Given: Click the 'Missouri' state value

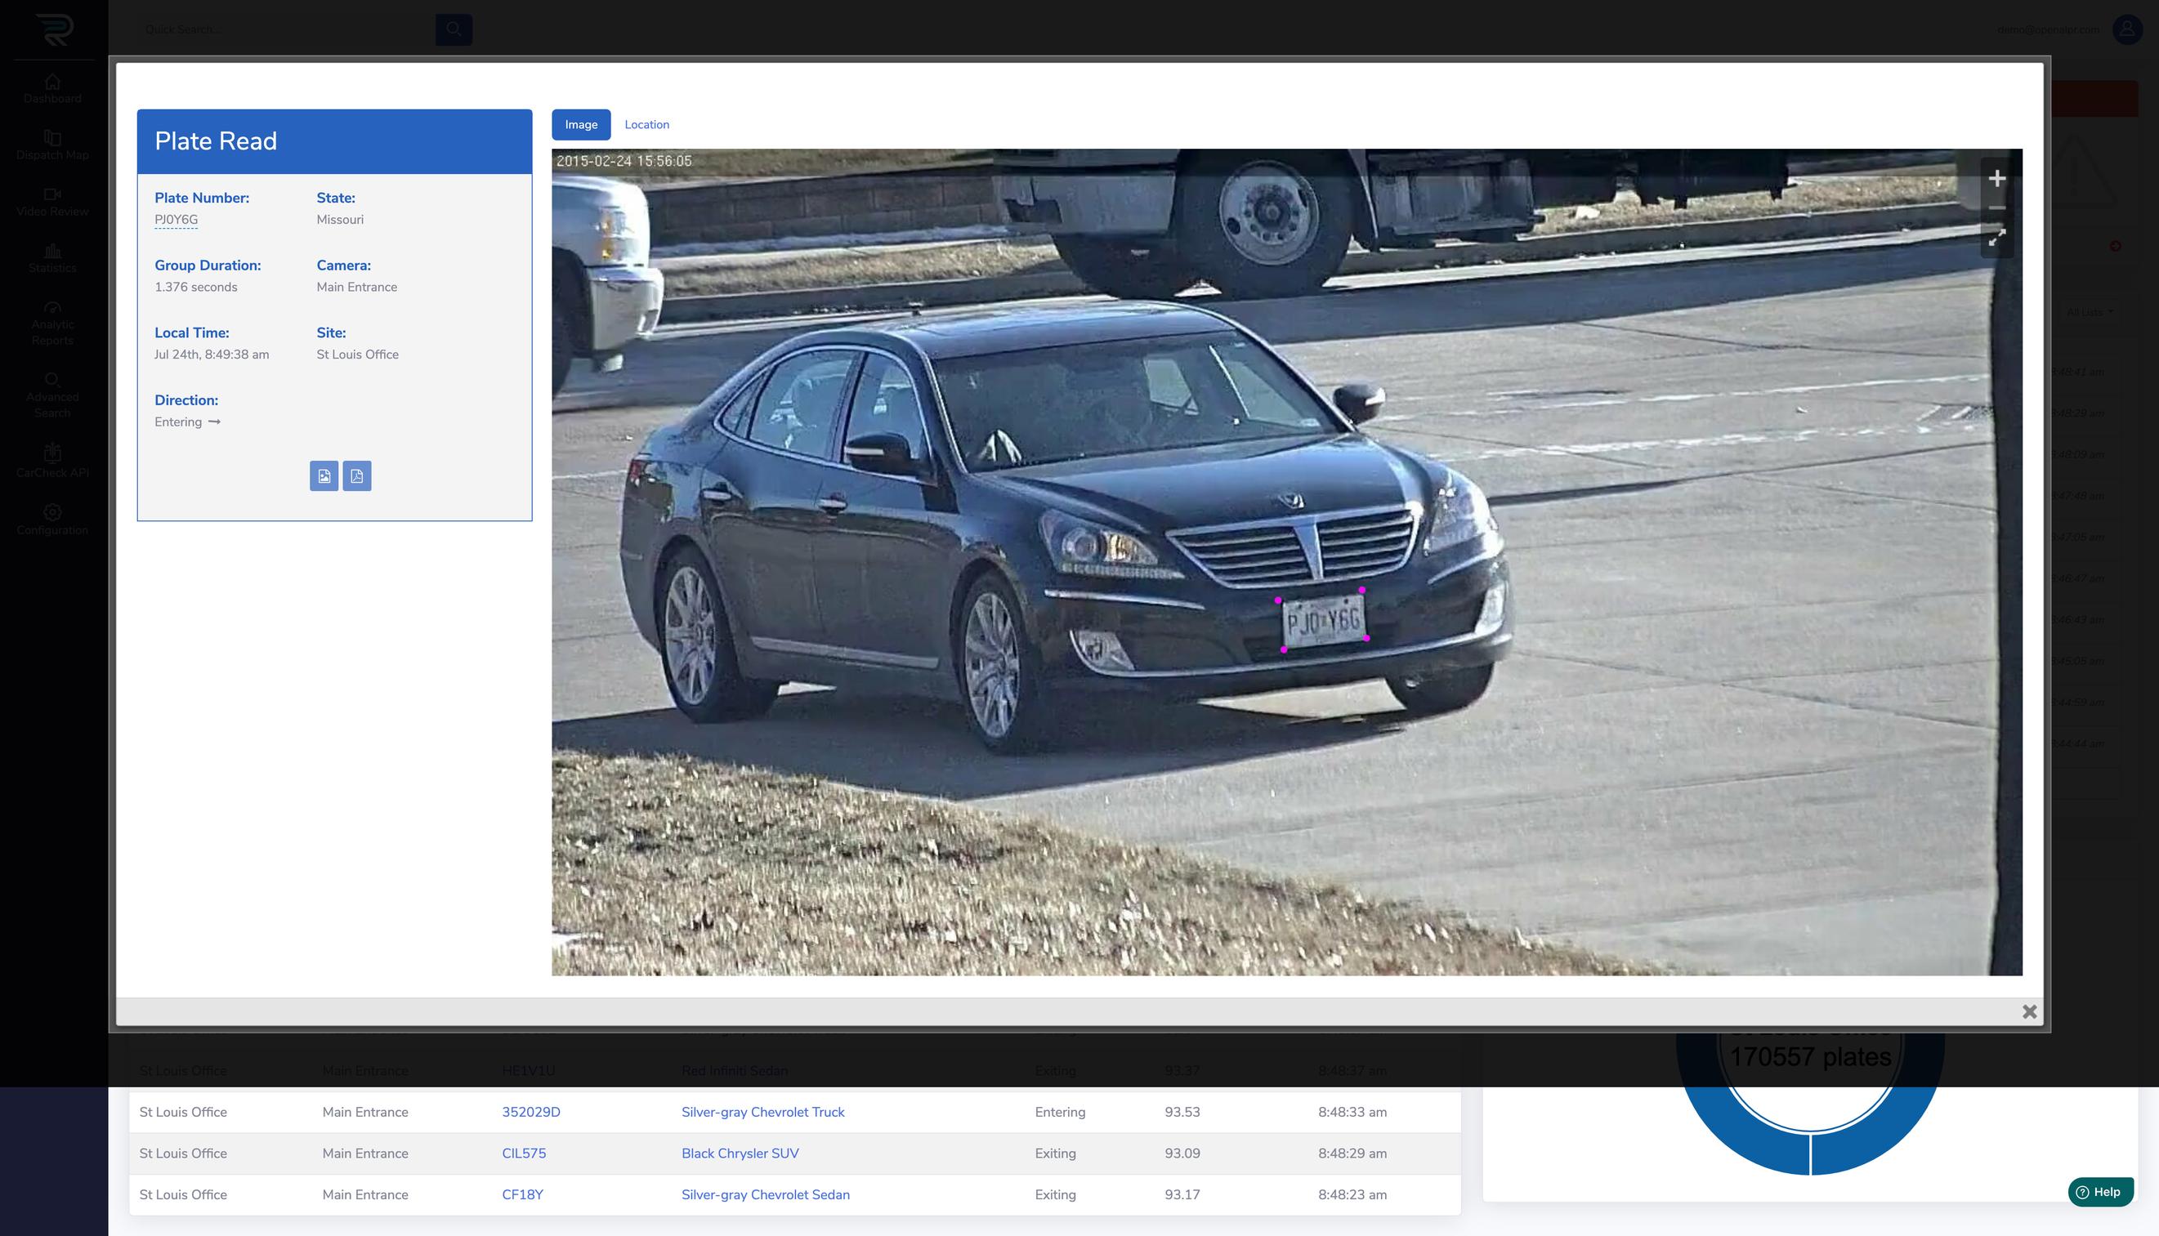Looking at the screenshot, I should (x=340, y=220).
